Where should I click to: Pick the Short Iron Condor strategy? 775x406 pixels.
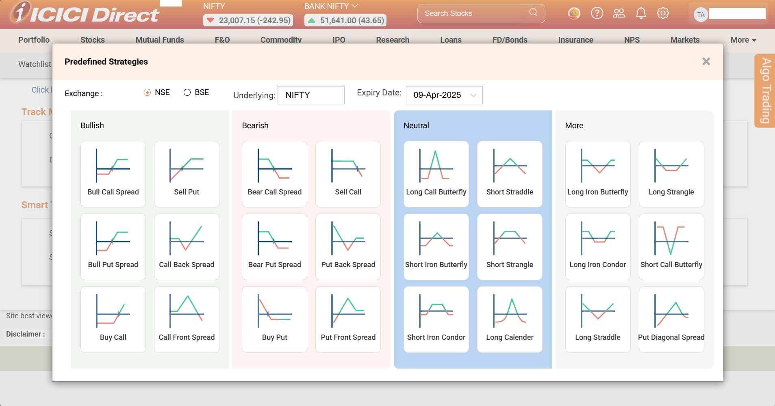click(436, 319)
